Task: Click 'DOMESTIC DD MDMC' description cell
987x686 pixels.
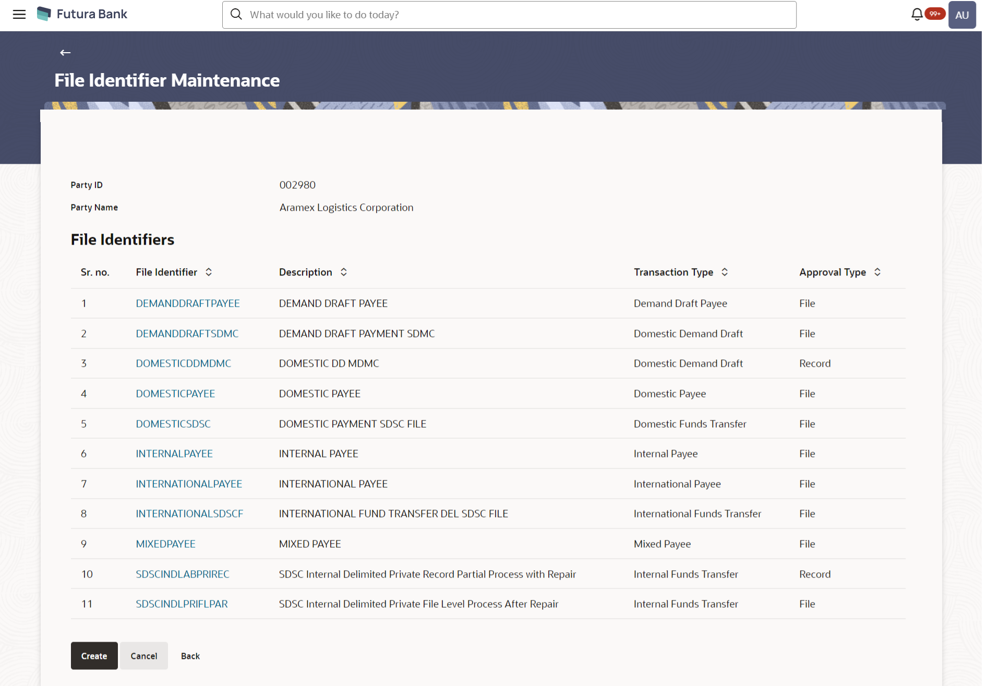Action: click(329, 363)
